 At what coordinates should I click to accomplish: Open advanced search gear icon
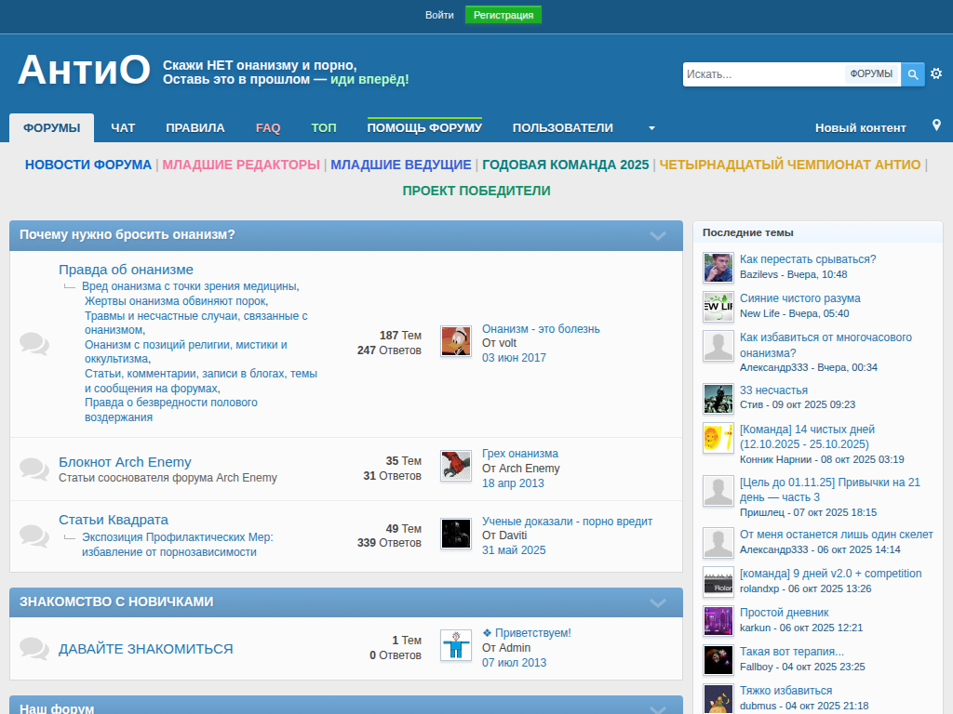tap(936, 73)
